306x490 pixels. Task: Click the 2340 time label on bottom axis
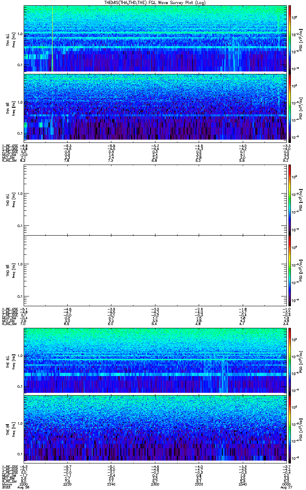[x=242, y=483]
